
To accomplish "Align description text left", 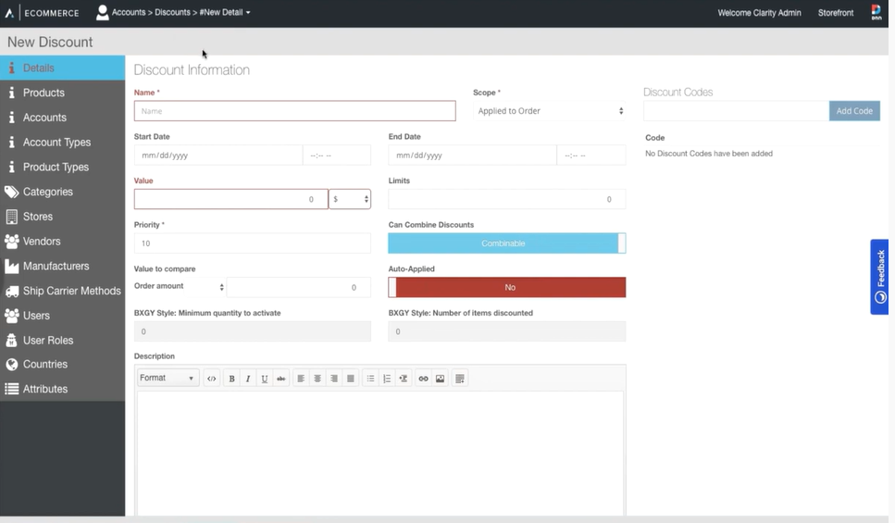I will (301, 379).
